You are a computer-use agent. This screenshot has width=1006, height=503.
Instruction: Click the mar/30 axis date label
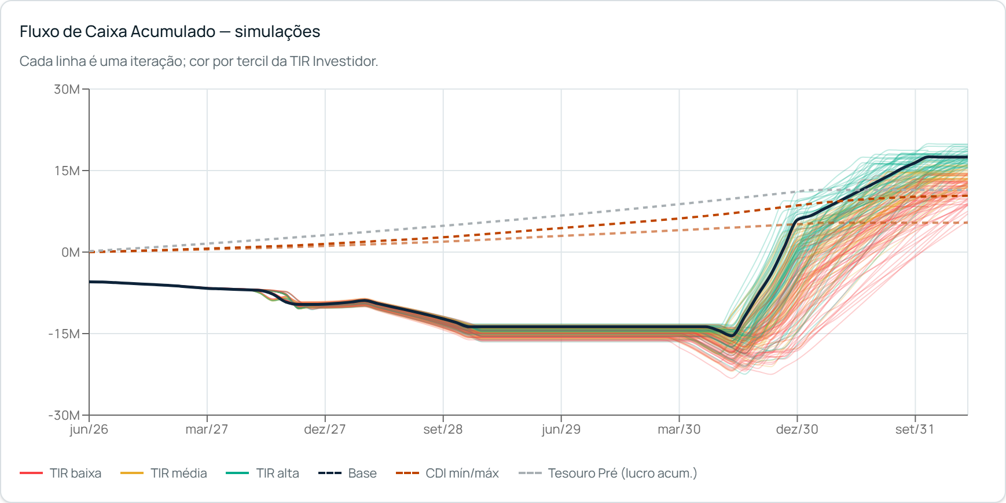click(x=679, y=430)
